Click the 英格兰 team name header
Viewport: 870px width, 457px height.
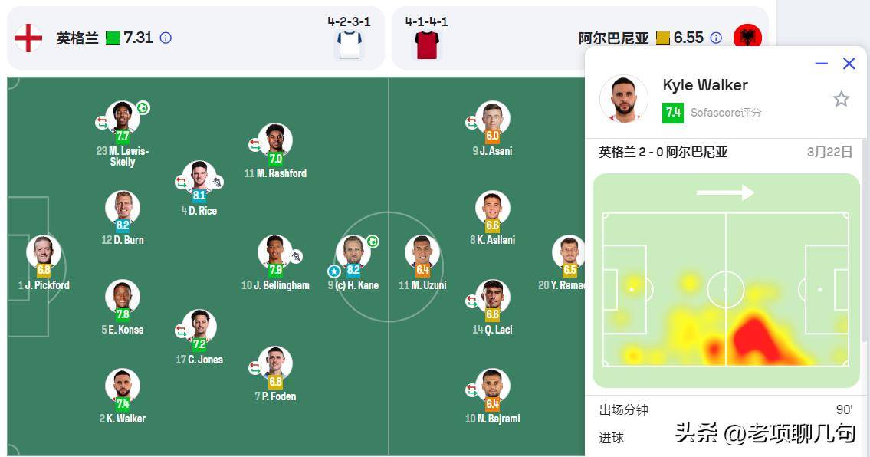[77, 38]
